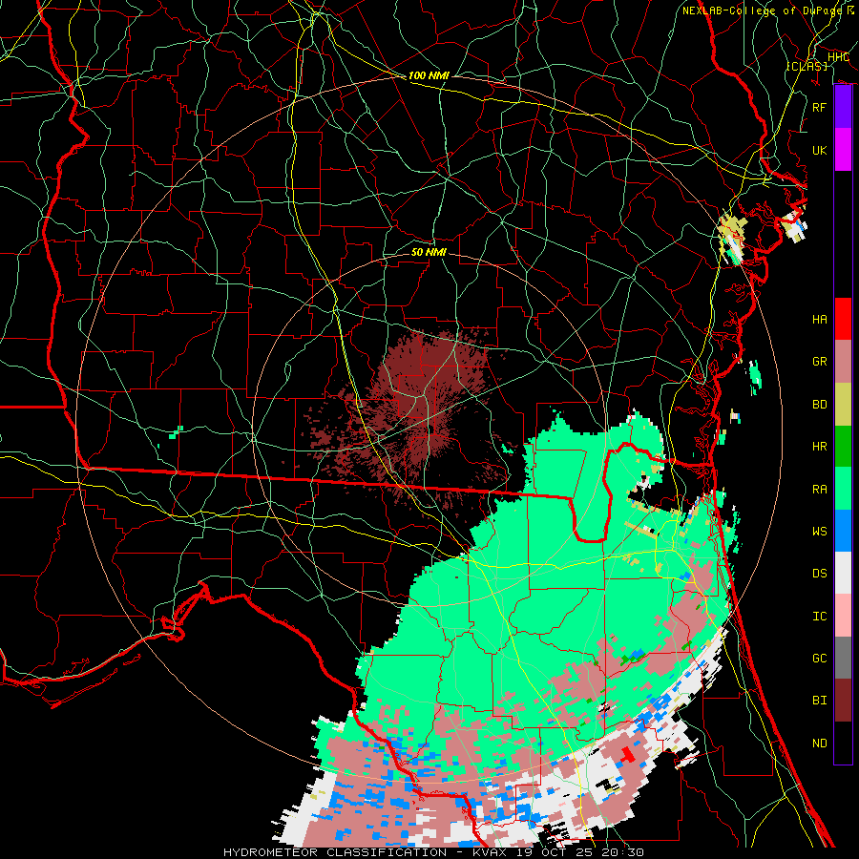Viewport: 859px width, 859px height.
Task: Click the GC legend label
Action: (819, 659)
